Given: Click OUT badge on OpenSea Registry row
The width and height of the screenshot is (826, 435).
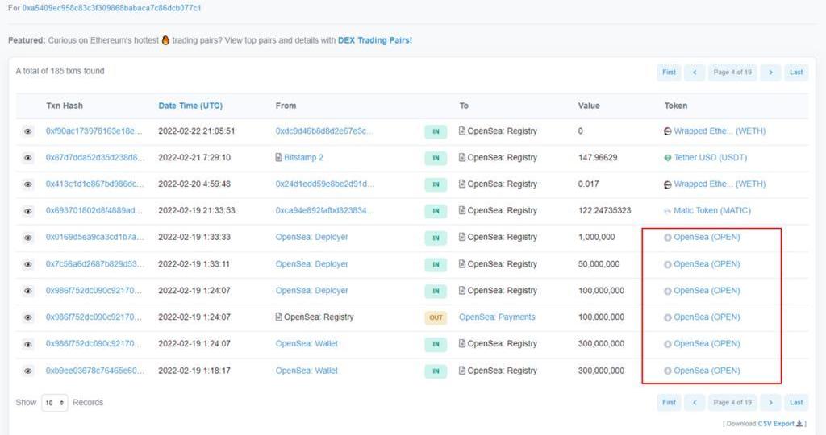Looking at the screenshot, I should (x=436, y=317).
